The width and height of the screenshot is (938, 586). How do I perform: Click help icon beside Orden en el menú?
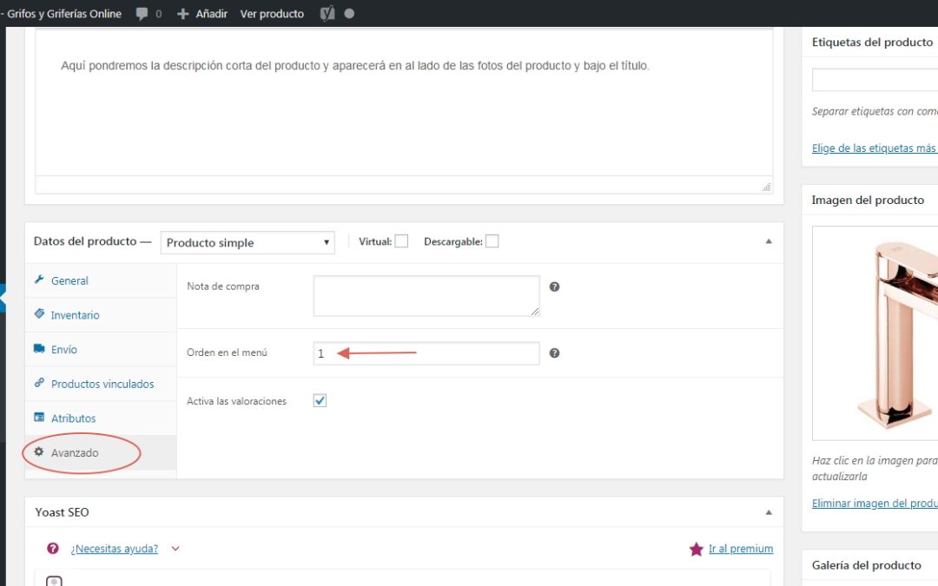[554, 353]
